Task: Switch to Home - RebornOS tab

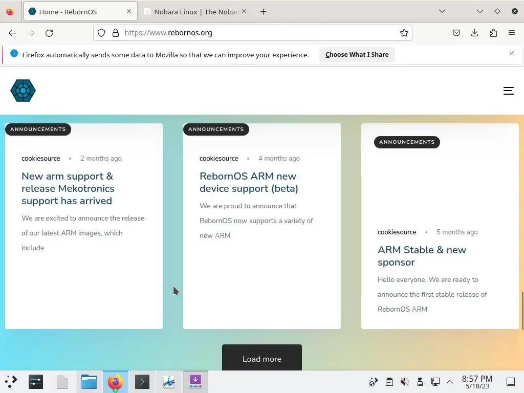Action: coord(80,12)
